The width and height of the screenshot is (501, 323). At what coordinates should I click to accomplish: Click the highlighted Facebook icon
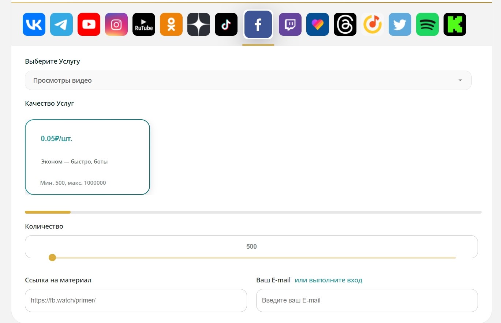258,25
